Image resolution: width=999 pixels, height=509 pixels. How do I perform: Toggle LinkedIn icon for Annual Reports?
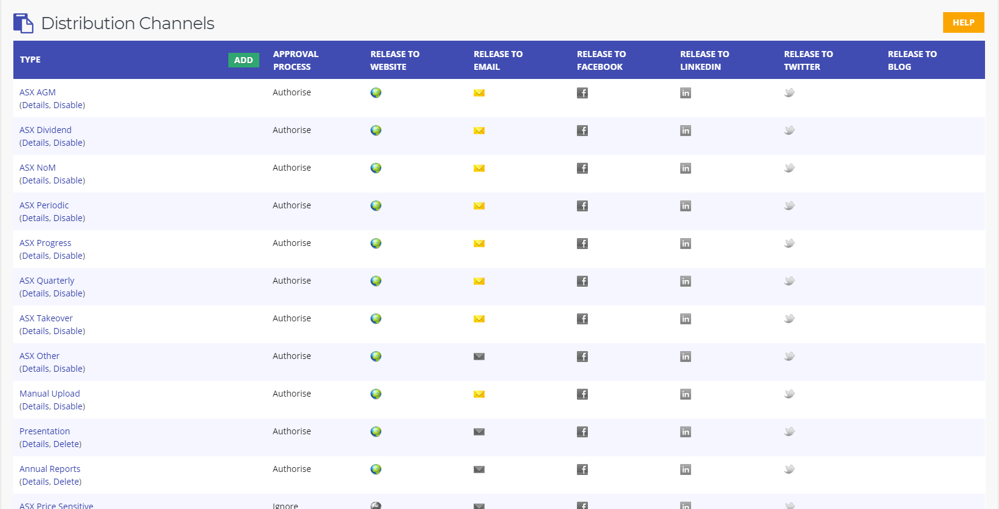click(x=686, y=470)
